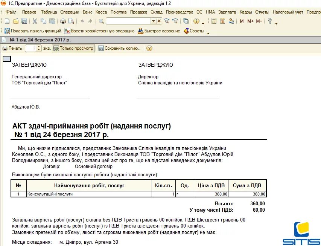Click the M- memory subtract button

coord(259,21)
